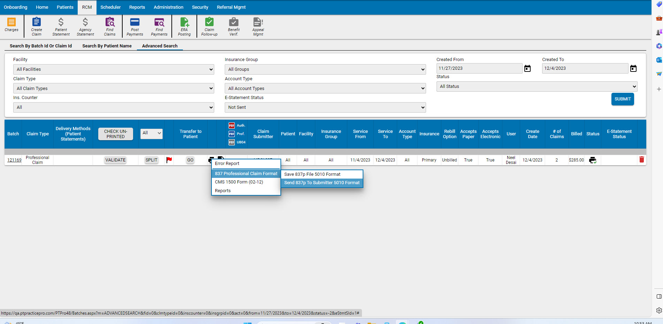This screenshot has height=324, width=663.
Task: Open Benefit Verification
Action: 233,26
